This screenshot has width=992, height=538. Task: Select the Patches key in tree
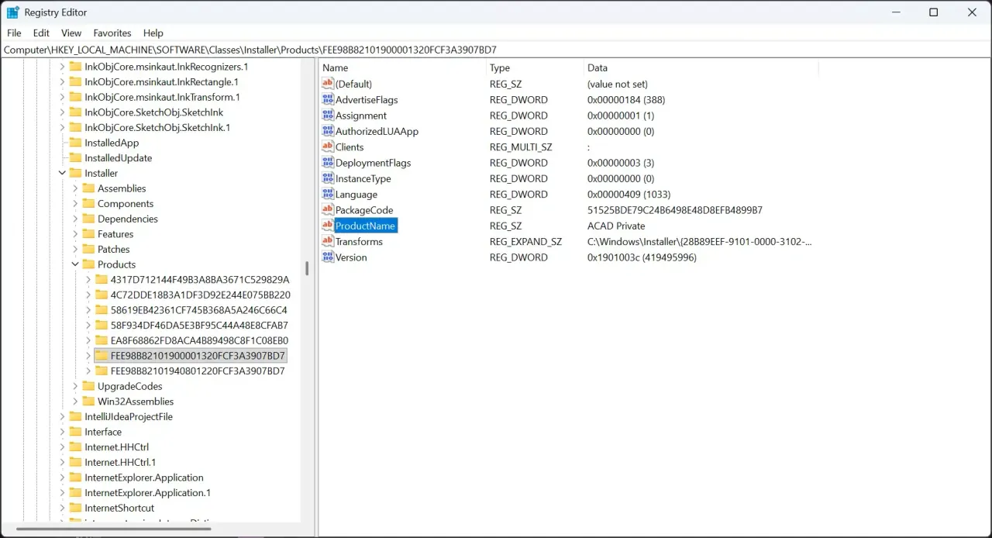click(113, 250)
